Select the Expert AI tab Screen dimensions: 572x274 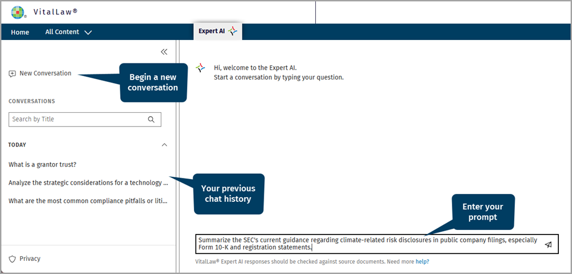(218, 31)
